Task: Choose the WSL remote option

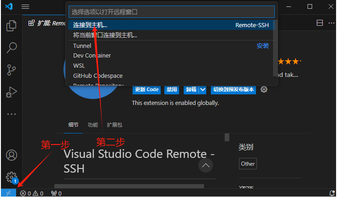Action: point(172,65)
